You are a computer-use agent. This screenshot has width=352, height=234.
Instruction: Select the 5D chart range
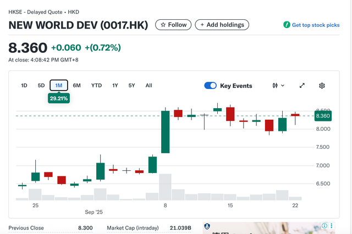tap(41, 85)
